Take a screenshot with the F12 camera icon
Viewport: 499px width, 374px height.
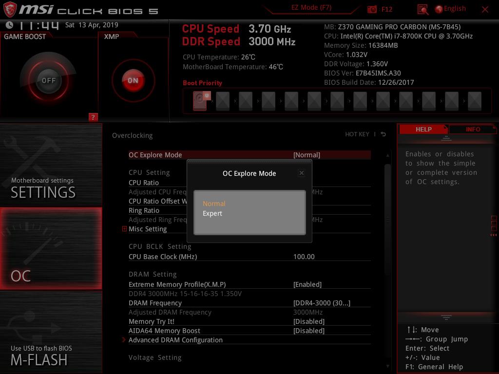(x=372, y=10)
